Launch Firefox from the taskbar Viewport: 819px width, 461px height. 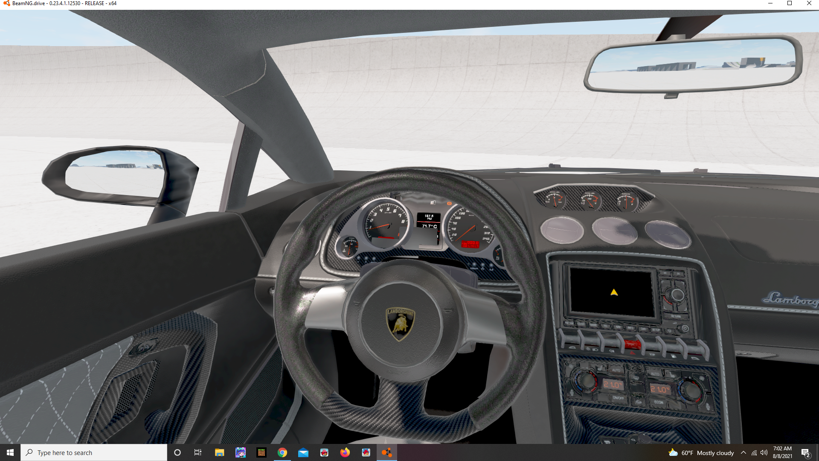(x=345, y=452)
